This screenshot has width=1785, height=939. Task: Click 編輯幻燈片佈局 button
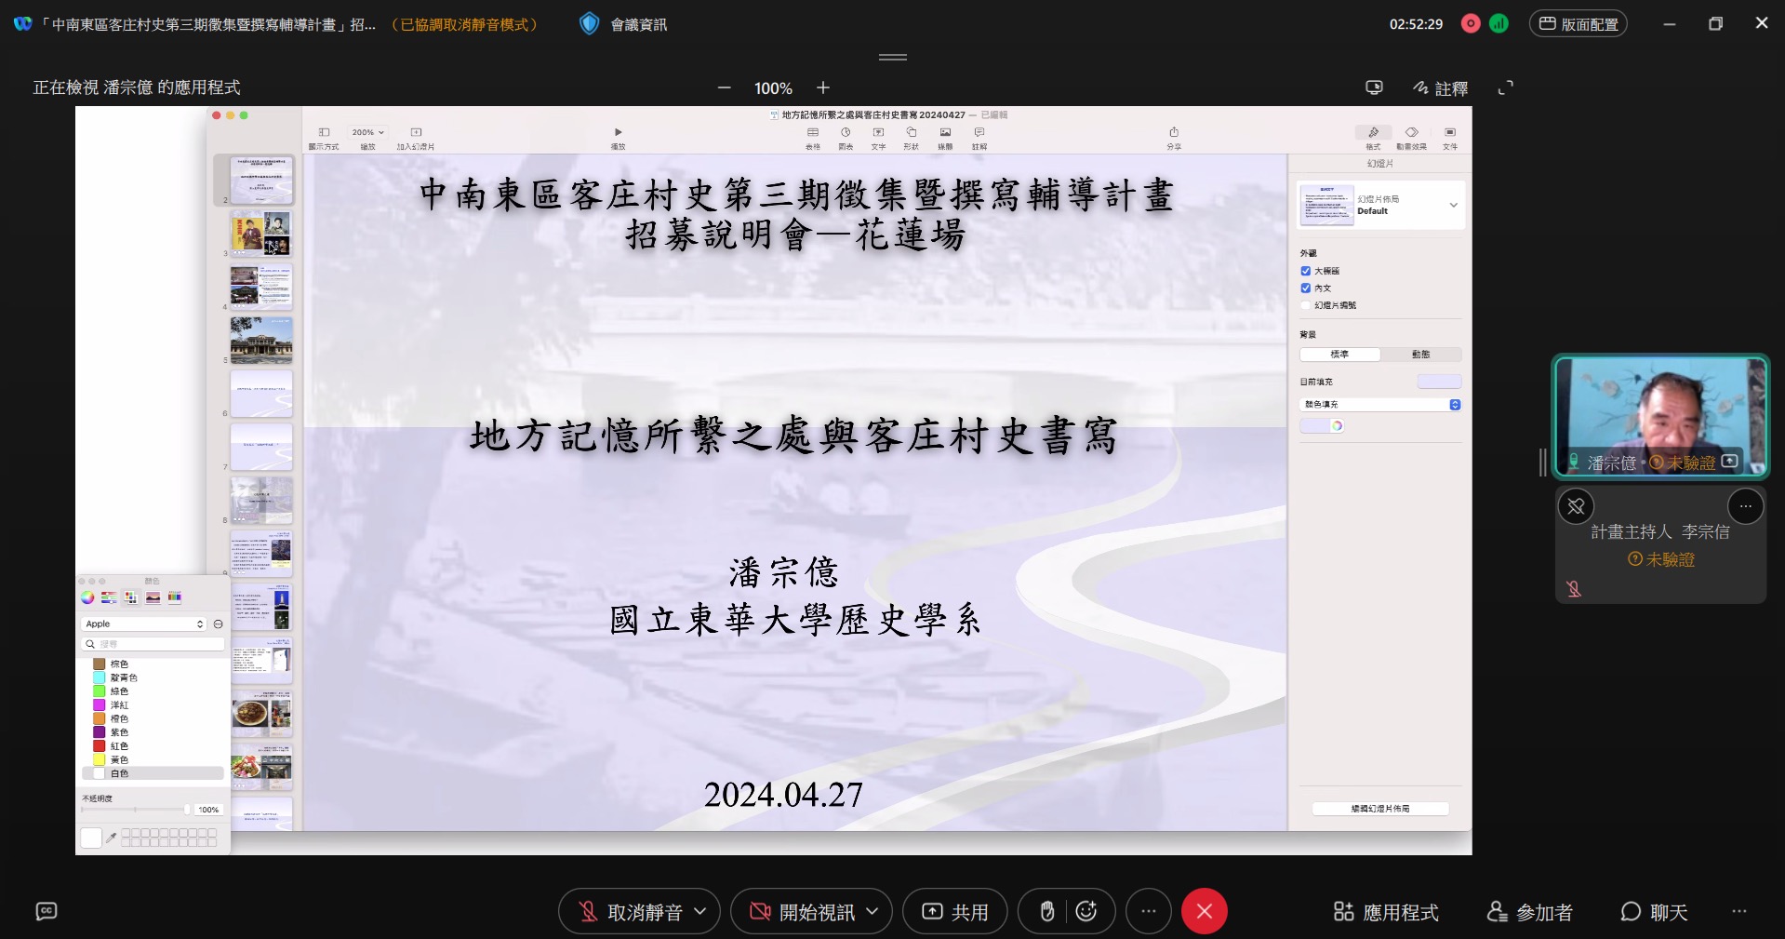click(x=1380, y=809)
